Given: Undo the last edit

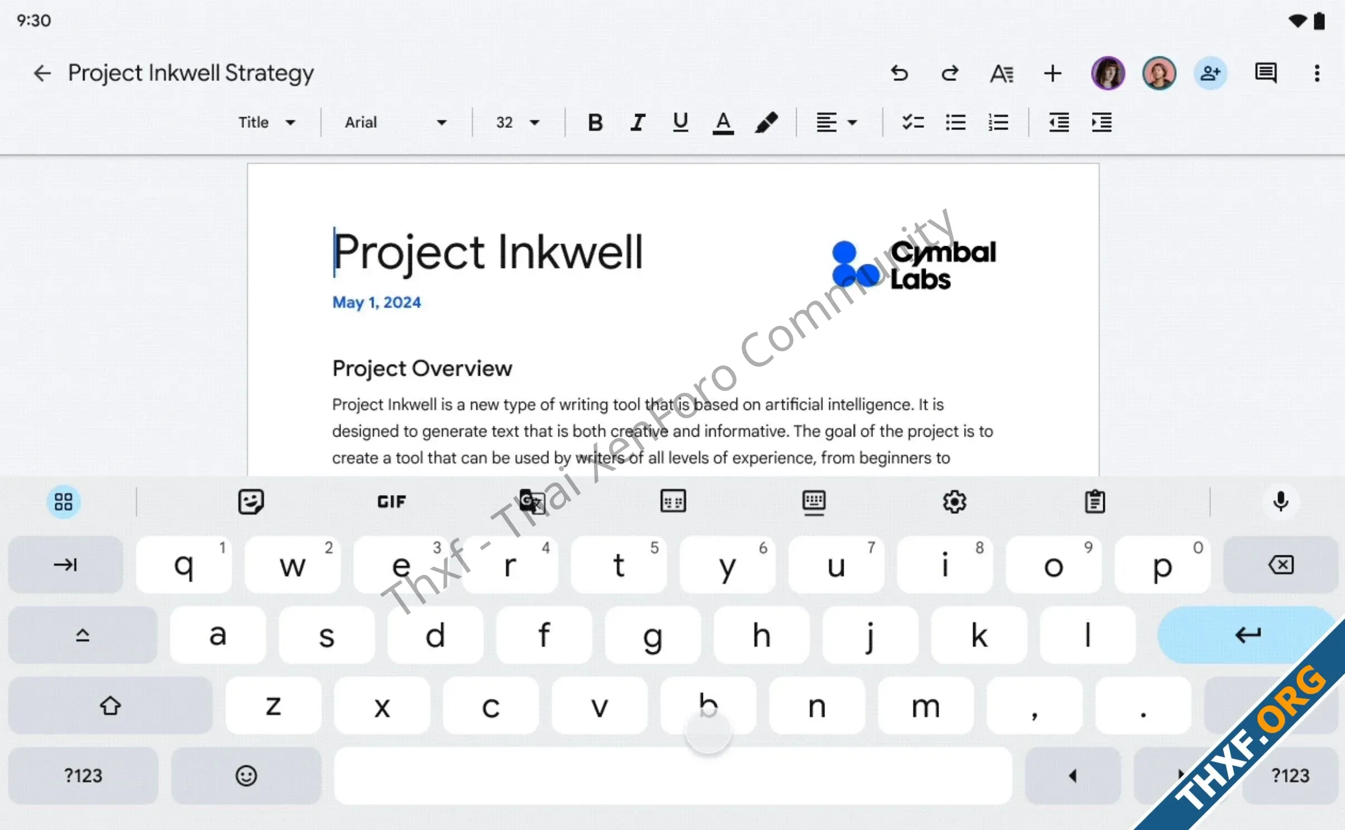Looking at the screenshot, I should [899, 73].
